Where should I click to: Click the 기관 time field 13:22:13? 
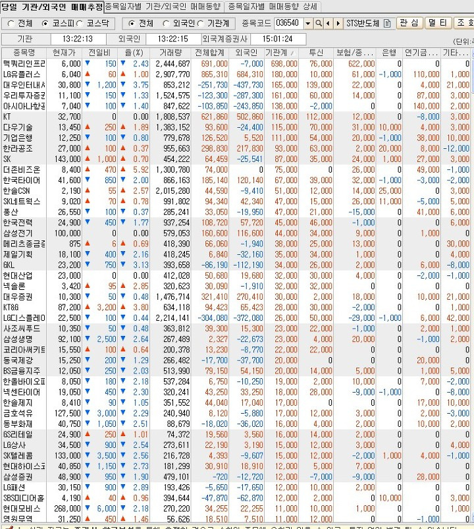point(78,39)
